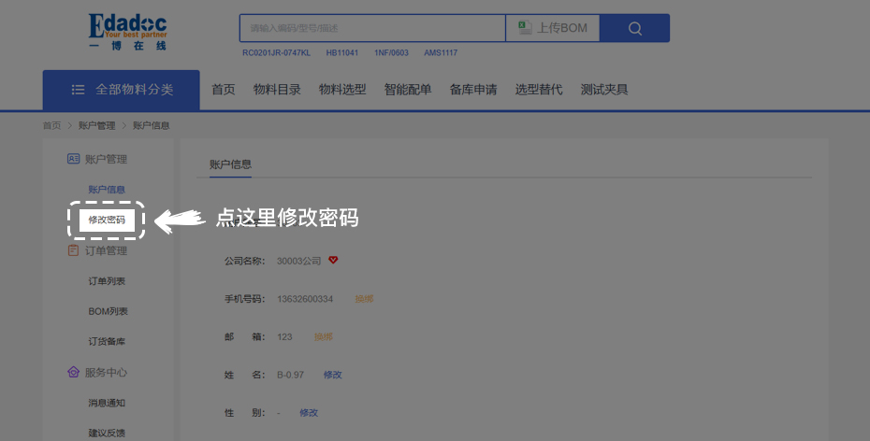
Task: Select hot search term AMS1117
Action: (x=442, y=53)
